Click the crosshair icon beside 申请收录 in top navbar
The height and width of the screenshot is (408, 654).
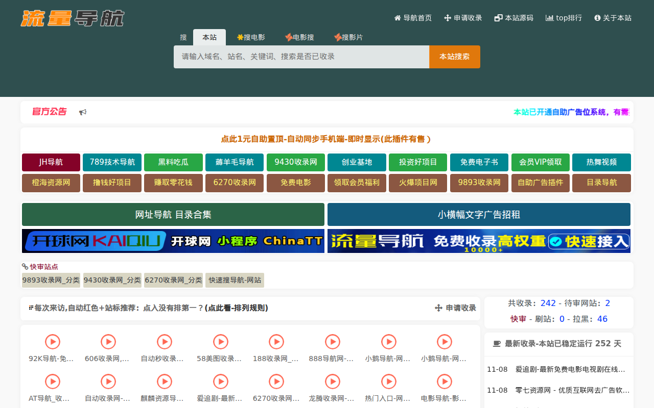click(447, 17)
